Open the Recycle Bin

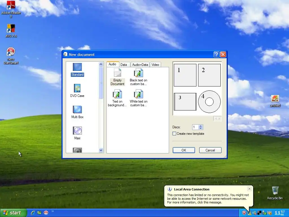(275, 193)
